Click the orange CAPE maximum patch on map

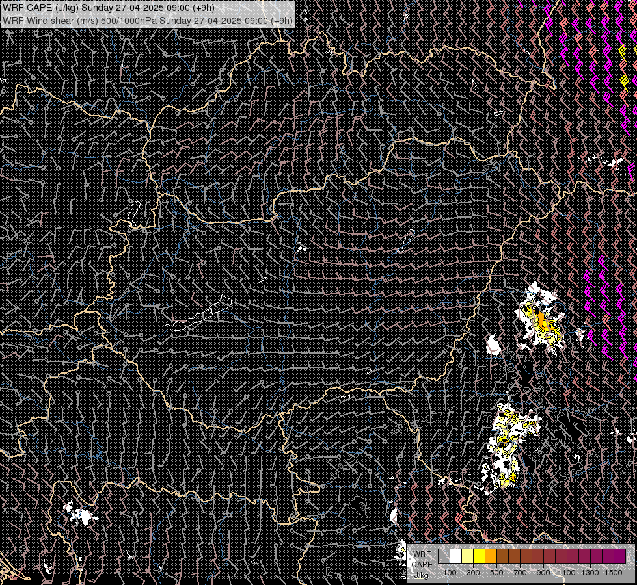(x=541, y=319)
